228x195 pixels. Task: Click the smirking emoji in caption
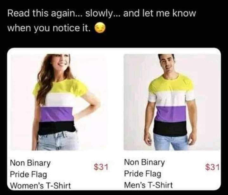100,28
